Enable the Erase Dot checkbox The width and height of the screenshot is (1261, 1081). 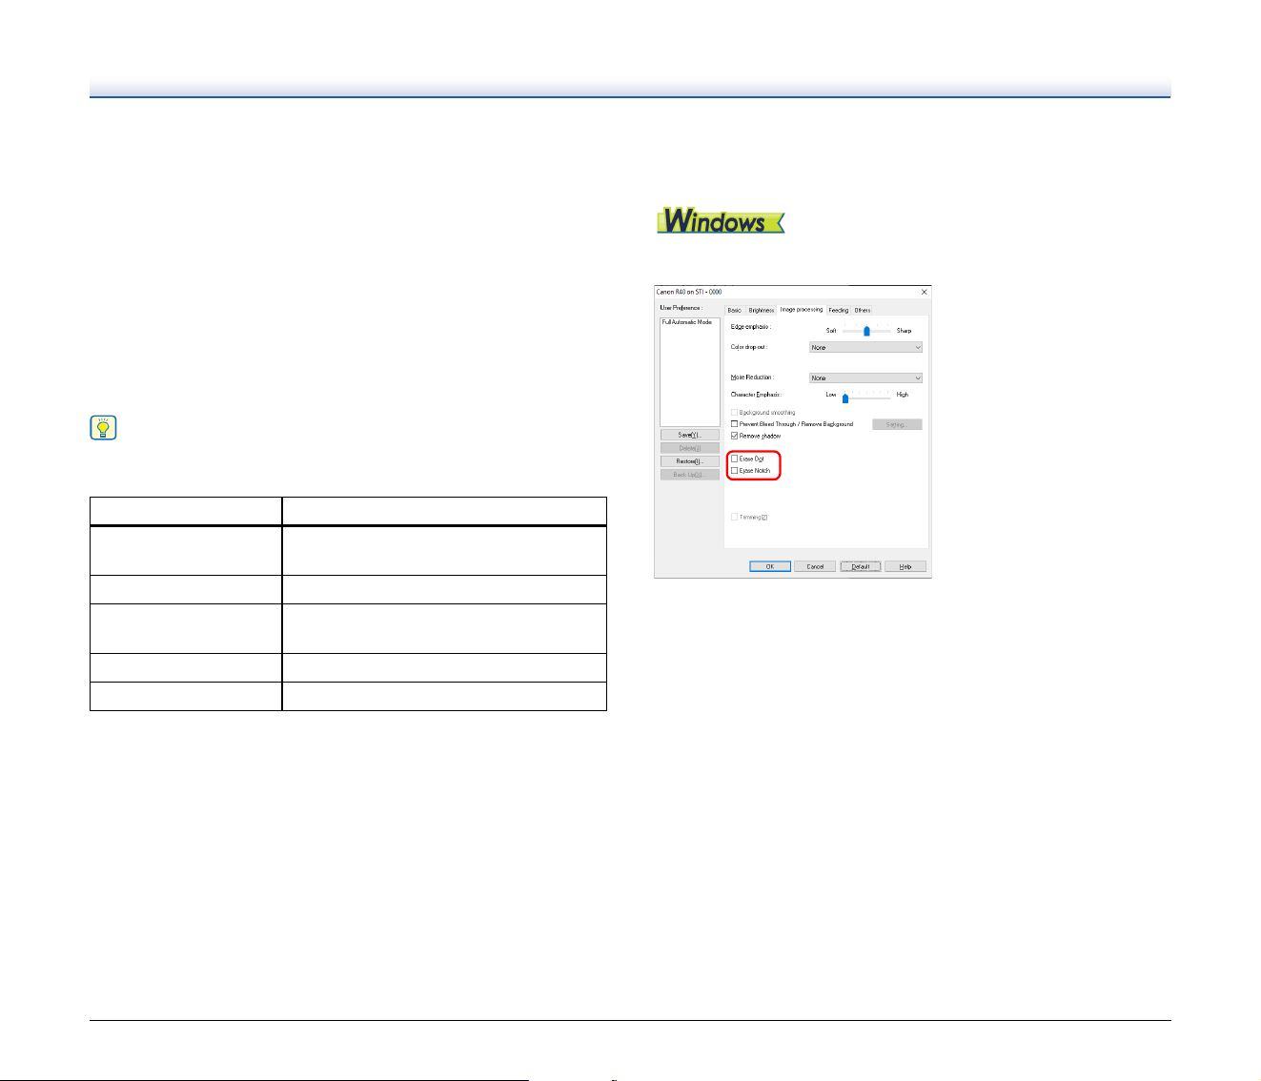734,459
